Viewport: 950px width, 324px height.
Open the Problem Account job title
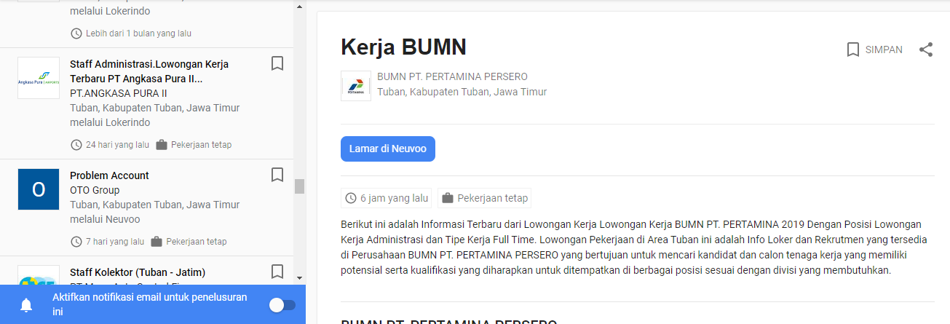point(109,175)
